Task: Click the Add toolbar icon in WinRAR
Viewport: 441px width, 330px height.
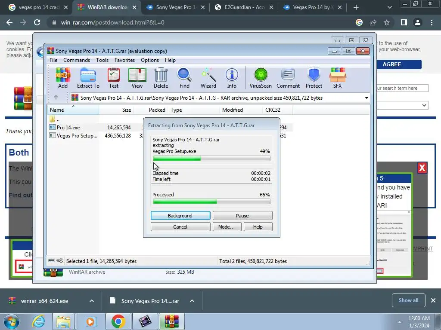Action: point(63,78)
